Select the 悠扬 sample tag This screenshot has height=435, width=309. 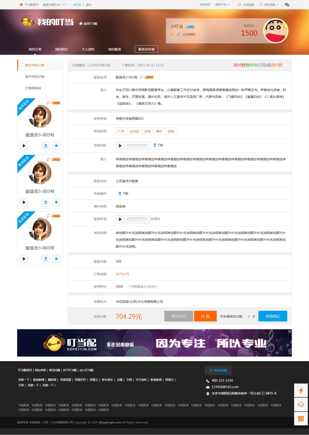(171, 131)
